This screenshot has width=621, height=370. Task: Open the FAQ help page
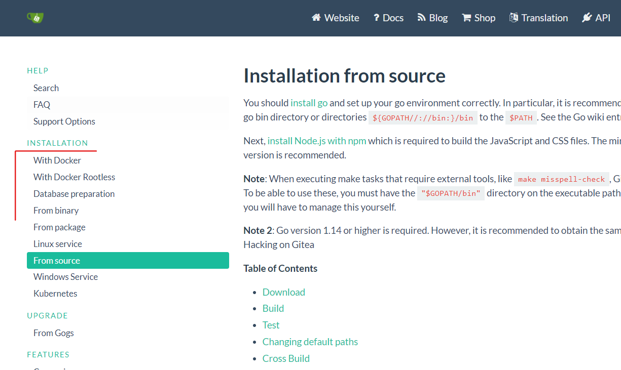tap(42, 105)
